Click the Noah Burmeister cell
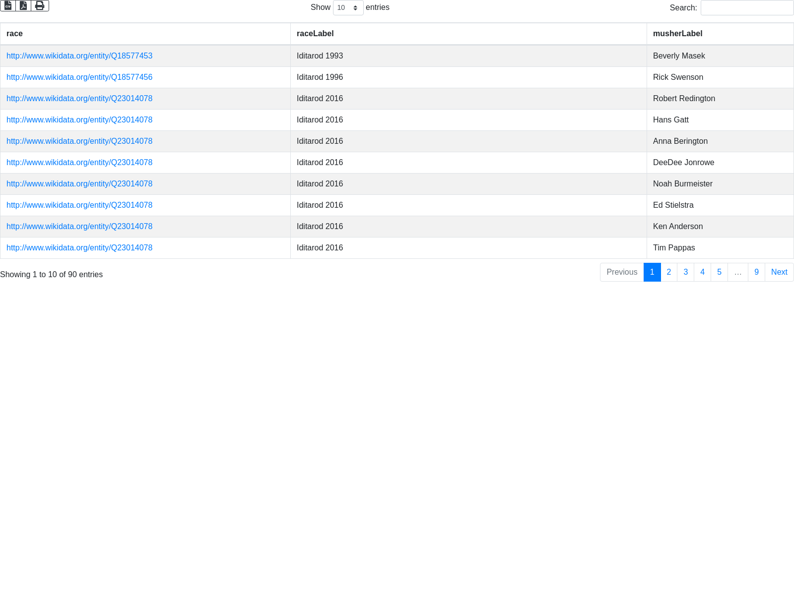This screenshot has width=794, height=595. pyautogui.click(x=720, y=184)
